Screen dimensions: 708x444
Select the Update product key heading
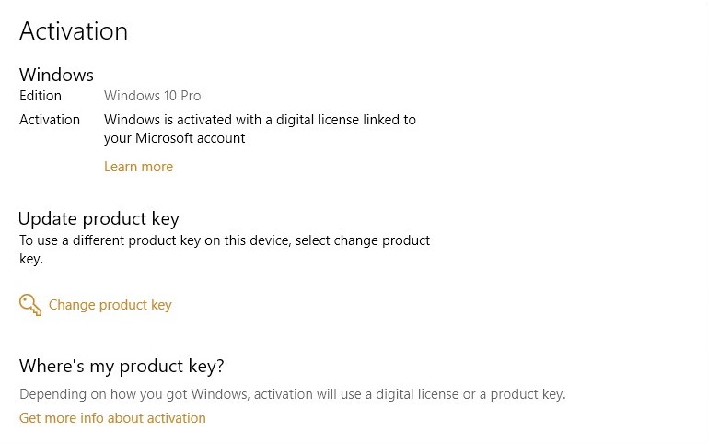pos(99,218)
